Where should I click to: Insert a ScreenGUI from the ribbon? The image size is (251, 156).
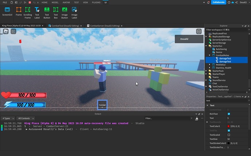pyautogui.click(x=7, y=12)
